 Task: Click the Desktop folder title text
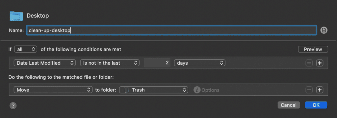coord(38,16)
